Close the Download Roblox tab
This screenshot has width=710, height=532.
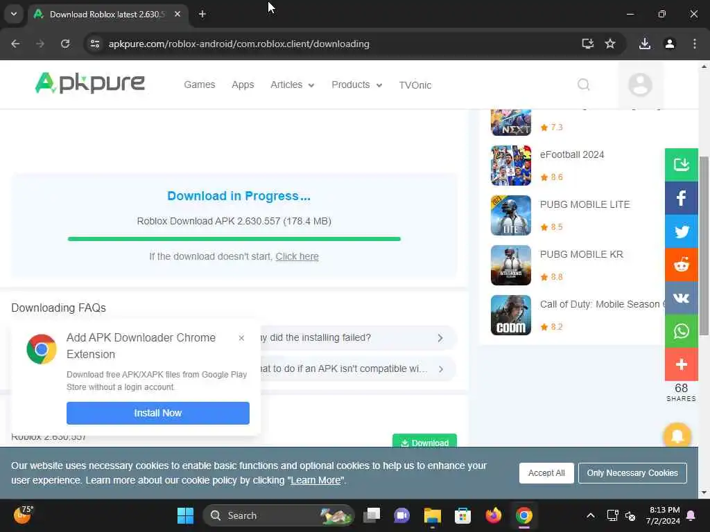(177, 14)
